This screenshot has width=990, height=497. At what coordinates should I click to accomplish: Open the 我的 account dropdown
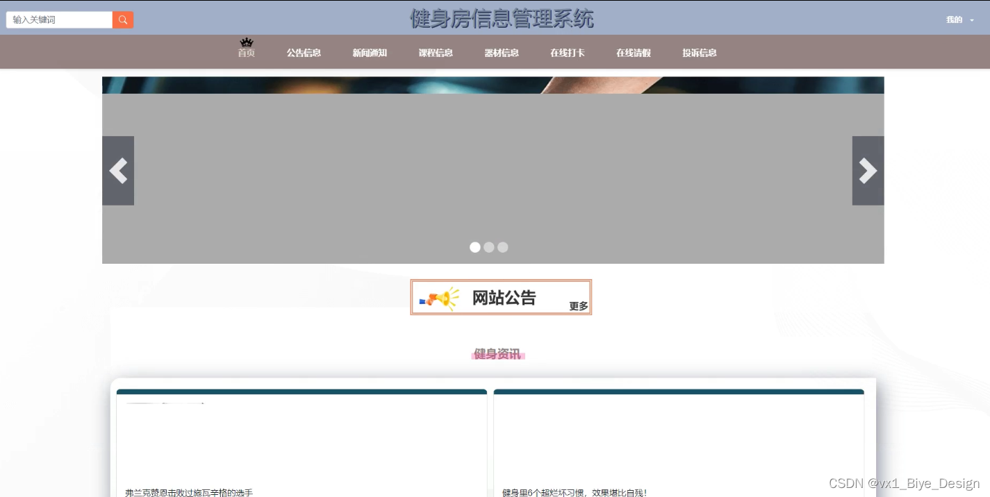pos(959,20)
